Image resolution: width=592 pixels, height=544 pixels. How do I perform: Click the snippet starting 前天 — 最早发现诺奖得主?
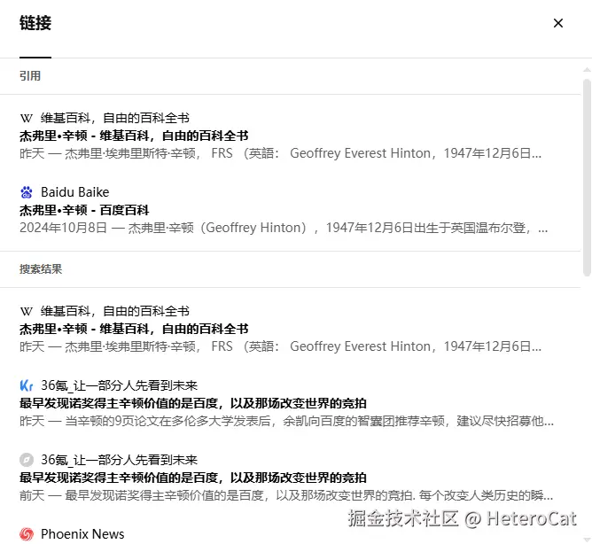coord(286,495)
